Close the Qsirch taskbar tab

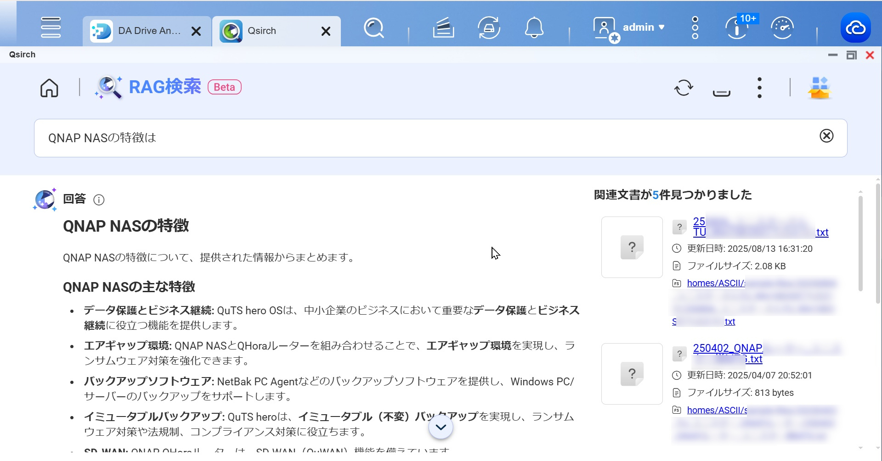(326, 31)
